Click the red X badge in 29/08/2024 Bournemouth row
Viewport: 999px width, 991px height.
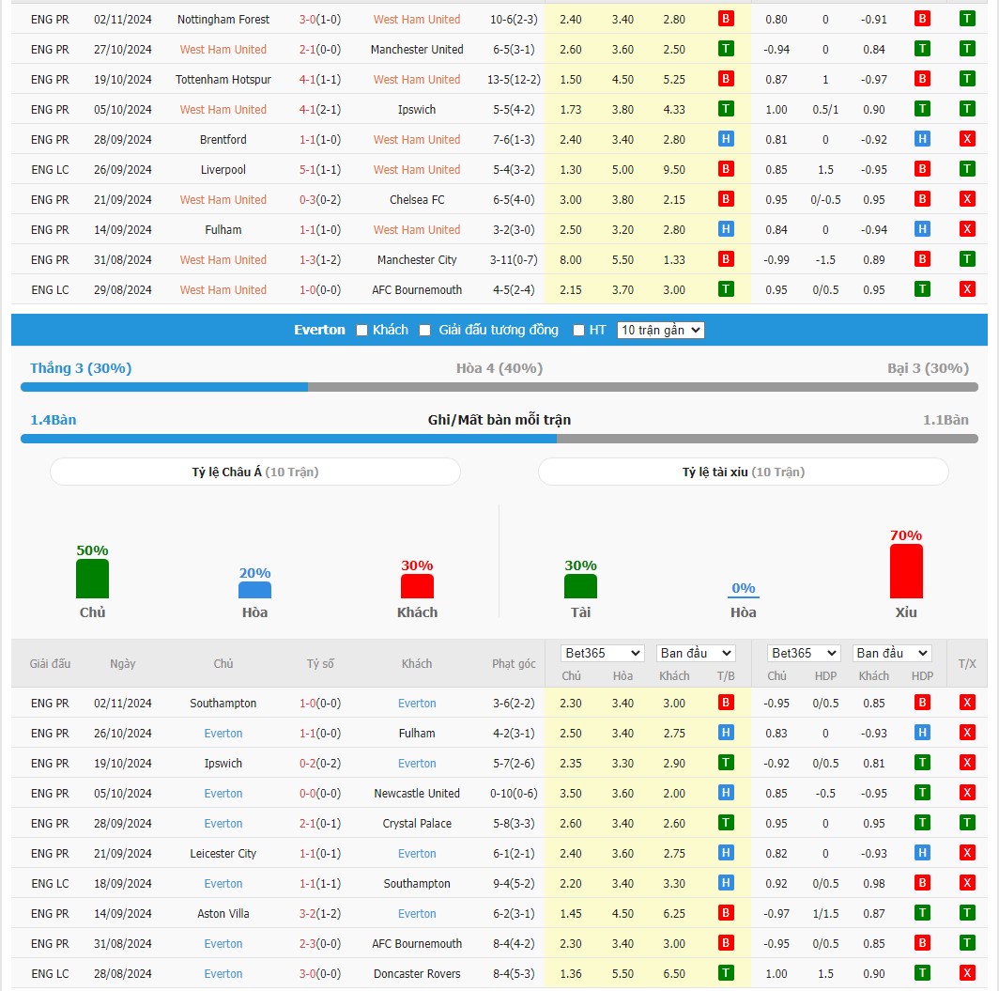tap(967, 289)
